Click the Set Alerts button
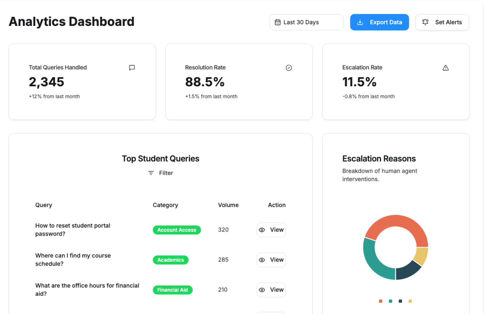 point(442,22)
